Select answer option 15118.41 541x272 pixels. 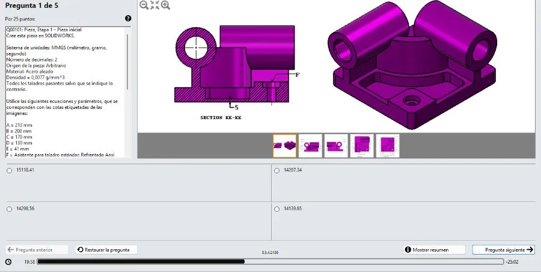coord(9,170)
